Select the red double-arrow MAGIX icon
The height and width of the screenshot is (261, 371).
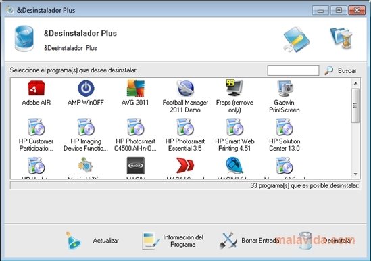185,165
